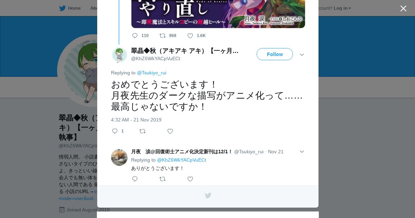The width and height of the screenshot is (415, 218).
Task: Reply to the ありがとうございます tweet
Action: (x=135, y=179)
